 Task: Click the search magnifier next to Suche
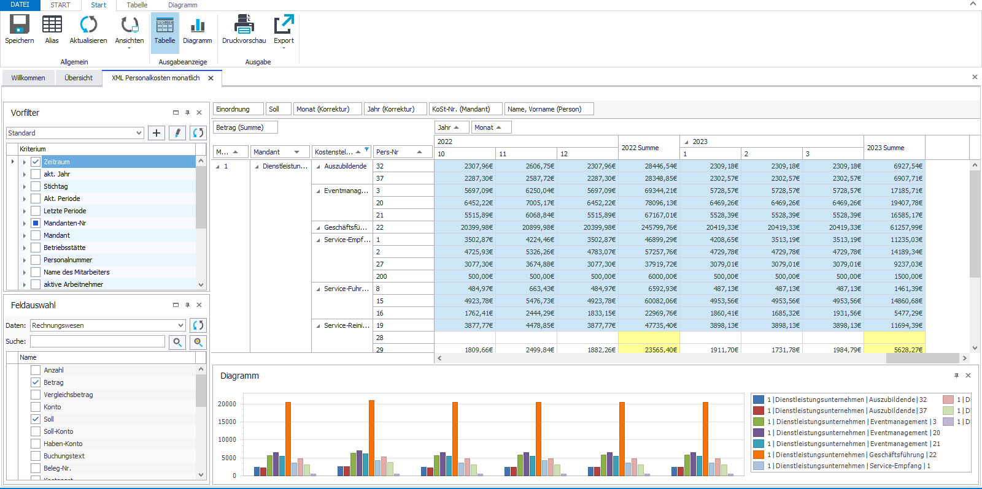tap(177, 342)
